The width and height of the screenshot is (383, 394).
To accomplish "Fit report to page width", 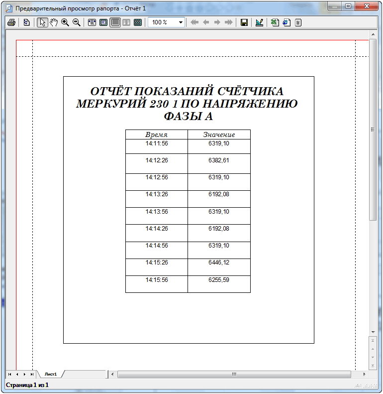I will pyautogui.click(x=92, y=22).
